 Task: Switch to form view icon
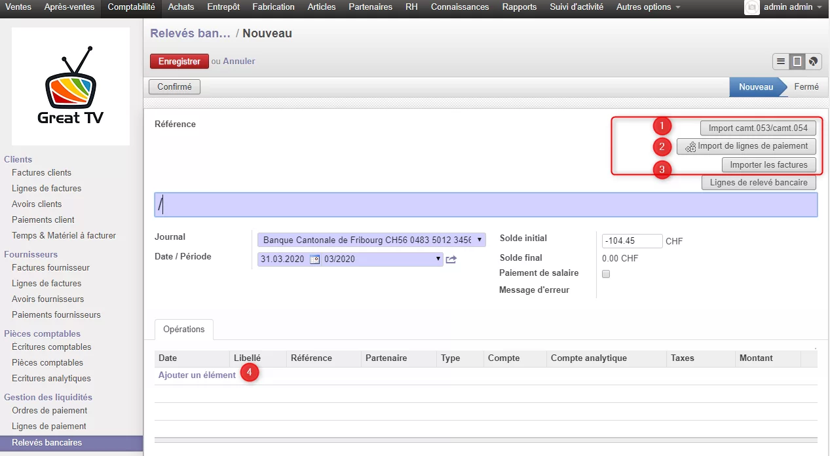pos(797,62)
